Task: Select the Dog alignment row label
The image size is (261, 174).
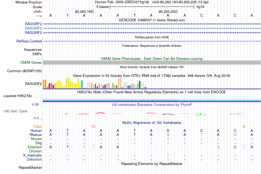Action: [38, 143]
